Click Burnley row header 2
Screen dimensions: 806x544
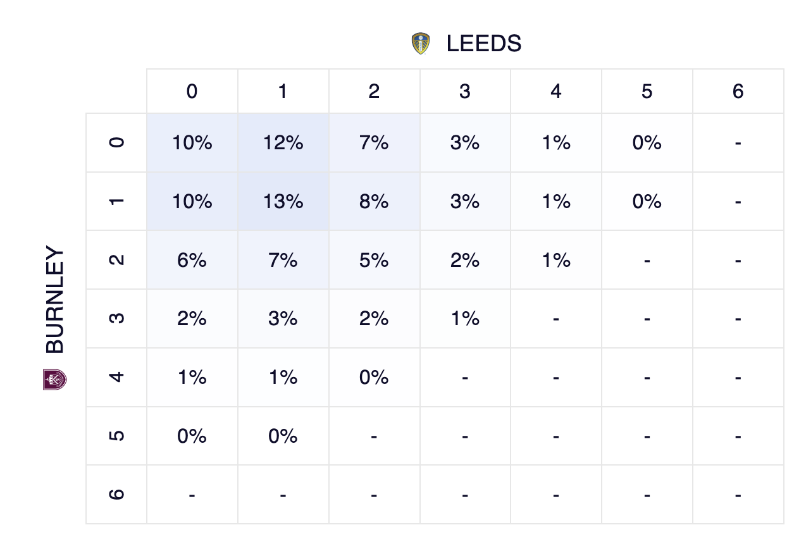click(x=116, y=260)
